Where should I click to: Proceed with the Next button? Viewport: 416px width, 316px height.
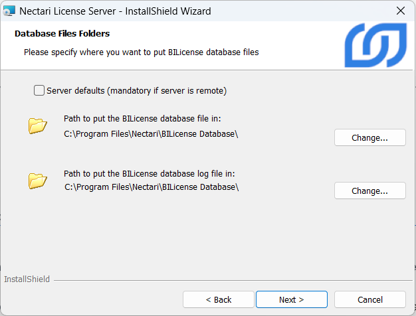click(x=291, y=299)
